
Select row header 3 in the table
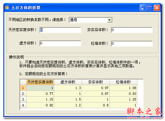click(x=23, y=99)
